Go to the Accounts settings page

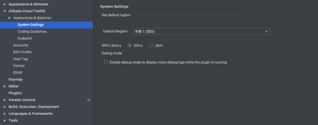coord(21,45)
